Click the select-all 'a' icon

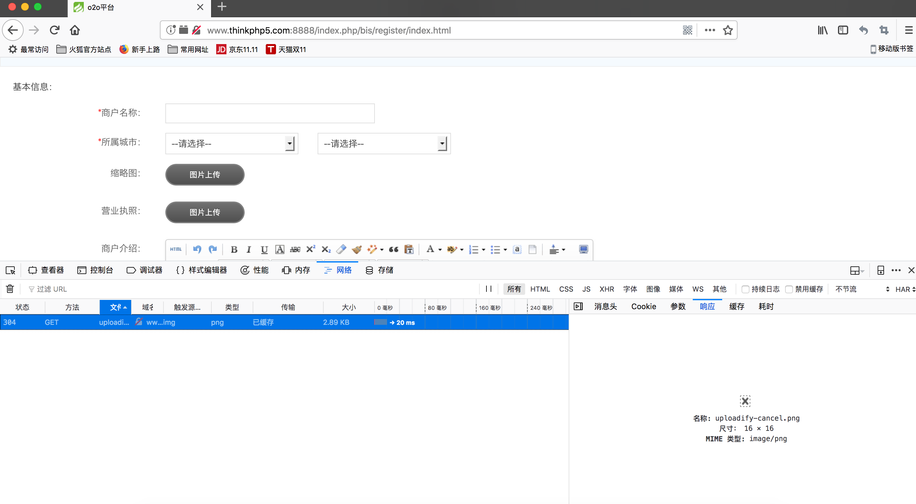click(517, 249)
